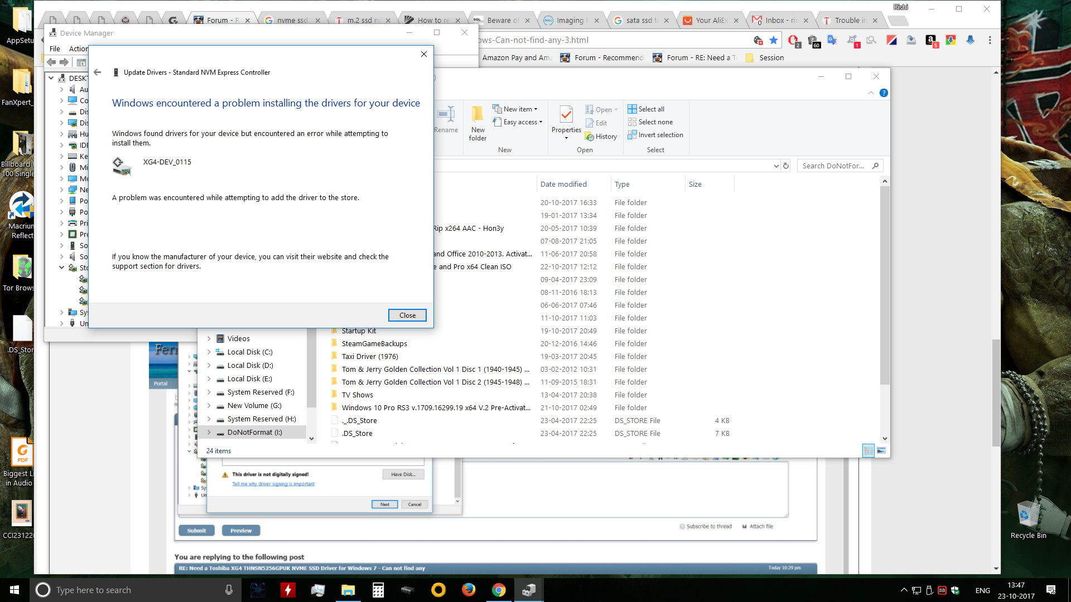Open Chrome from taskbar
This screenshot has width=1071, height=602.
click(x=499, y=590)
